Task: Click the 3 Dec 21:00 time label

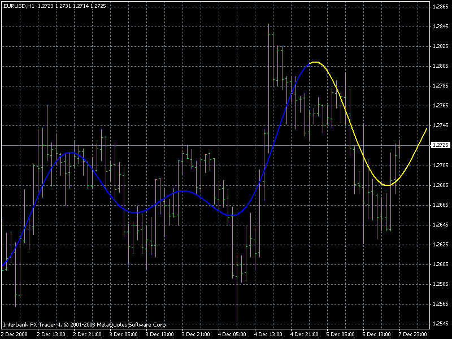Action: pos(195,334)
